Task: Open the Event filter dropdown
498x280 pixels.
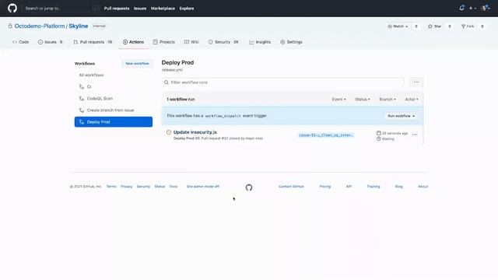Action: tap(339, 100)
